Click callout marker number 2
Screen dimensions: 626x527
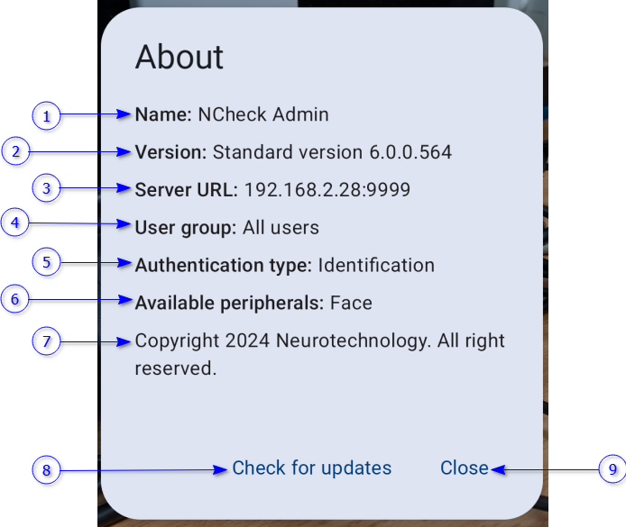pos(16,151)
